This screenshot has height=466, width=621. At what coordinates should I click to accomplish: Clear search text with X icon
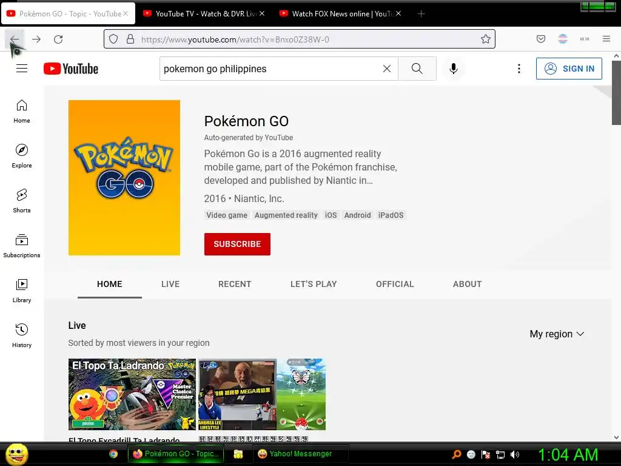tap(387, 69)
